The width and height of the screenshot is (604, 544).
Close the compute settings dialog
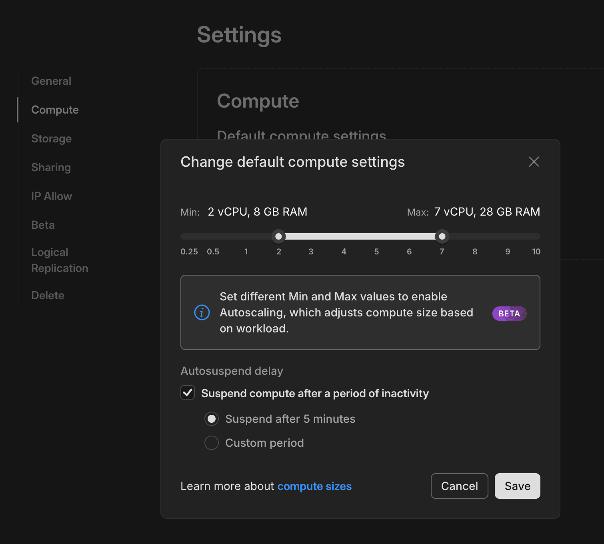coord(534,162)
